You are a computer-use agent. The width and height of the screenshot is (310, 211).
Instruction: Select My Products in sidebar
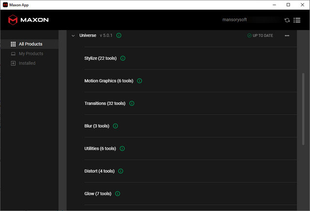[x=30, y=54]
